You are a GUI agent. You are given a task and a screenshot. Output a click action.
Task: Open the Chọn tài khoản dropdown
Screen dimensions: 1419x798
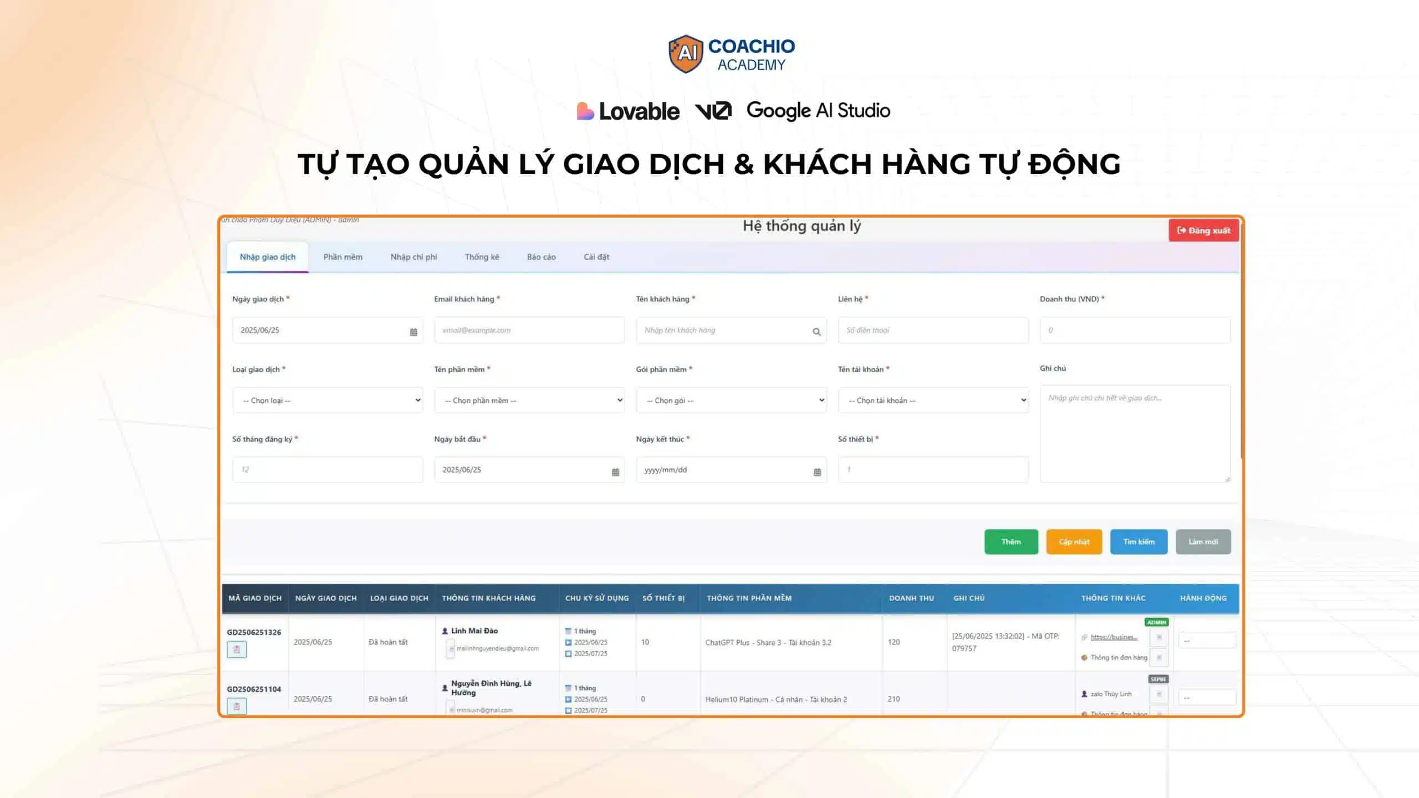933,400
